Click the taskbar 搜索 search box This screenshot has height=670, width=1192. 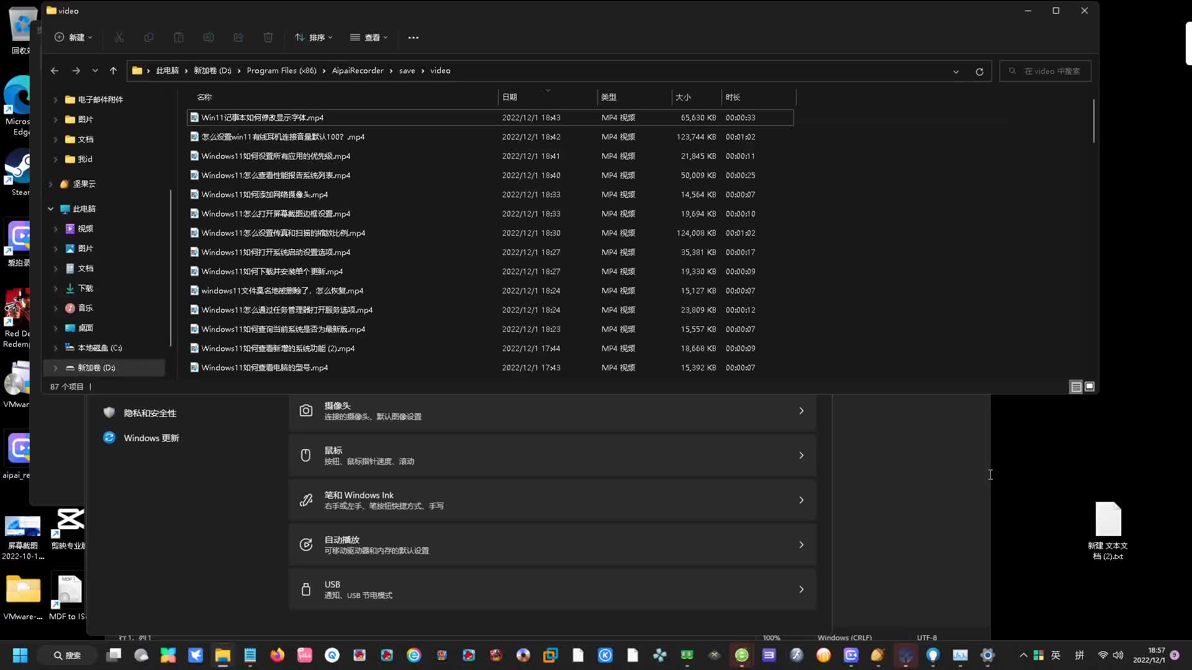point(67,655)
